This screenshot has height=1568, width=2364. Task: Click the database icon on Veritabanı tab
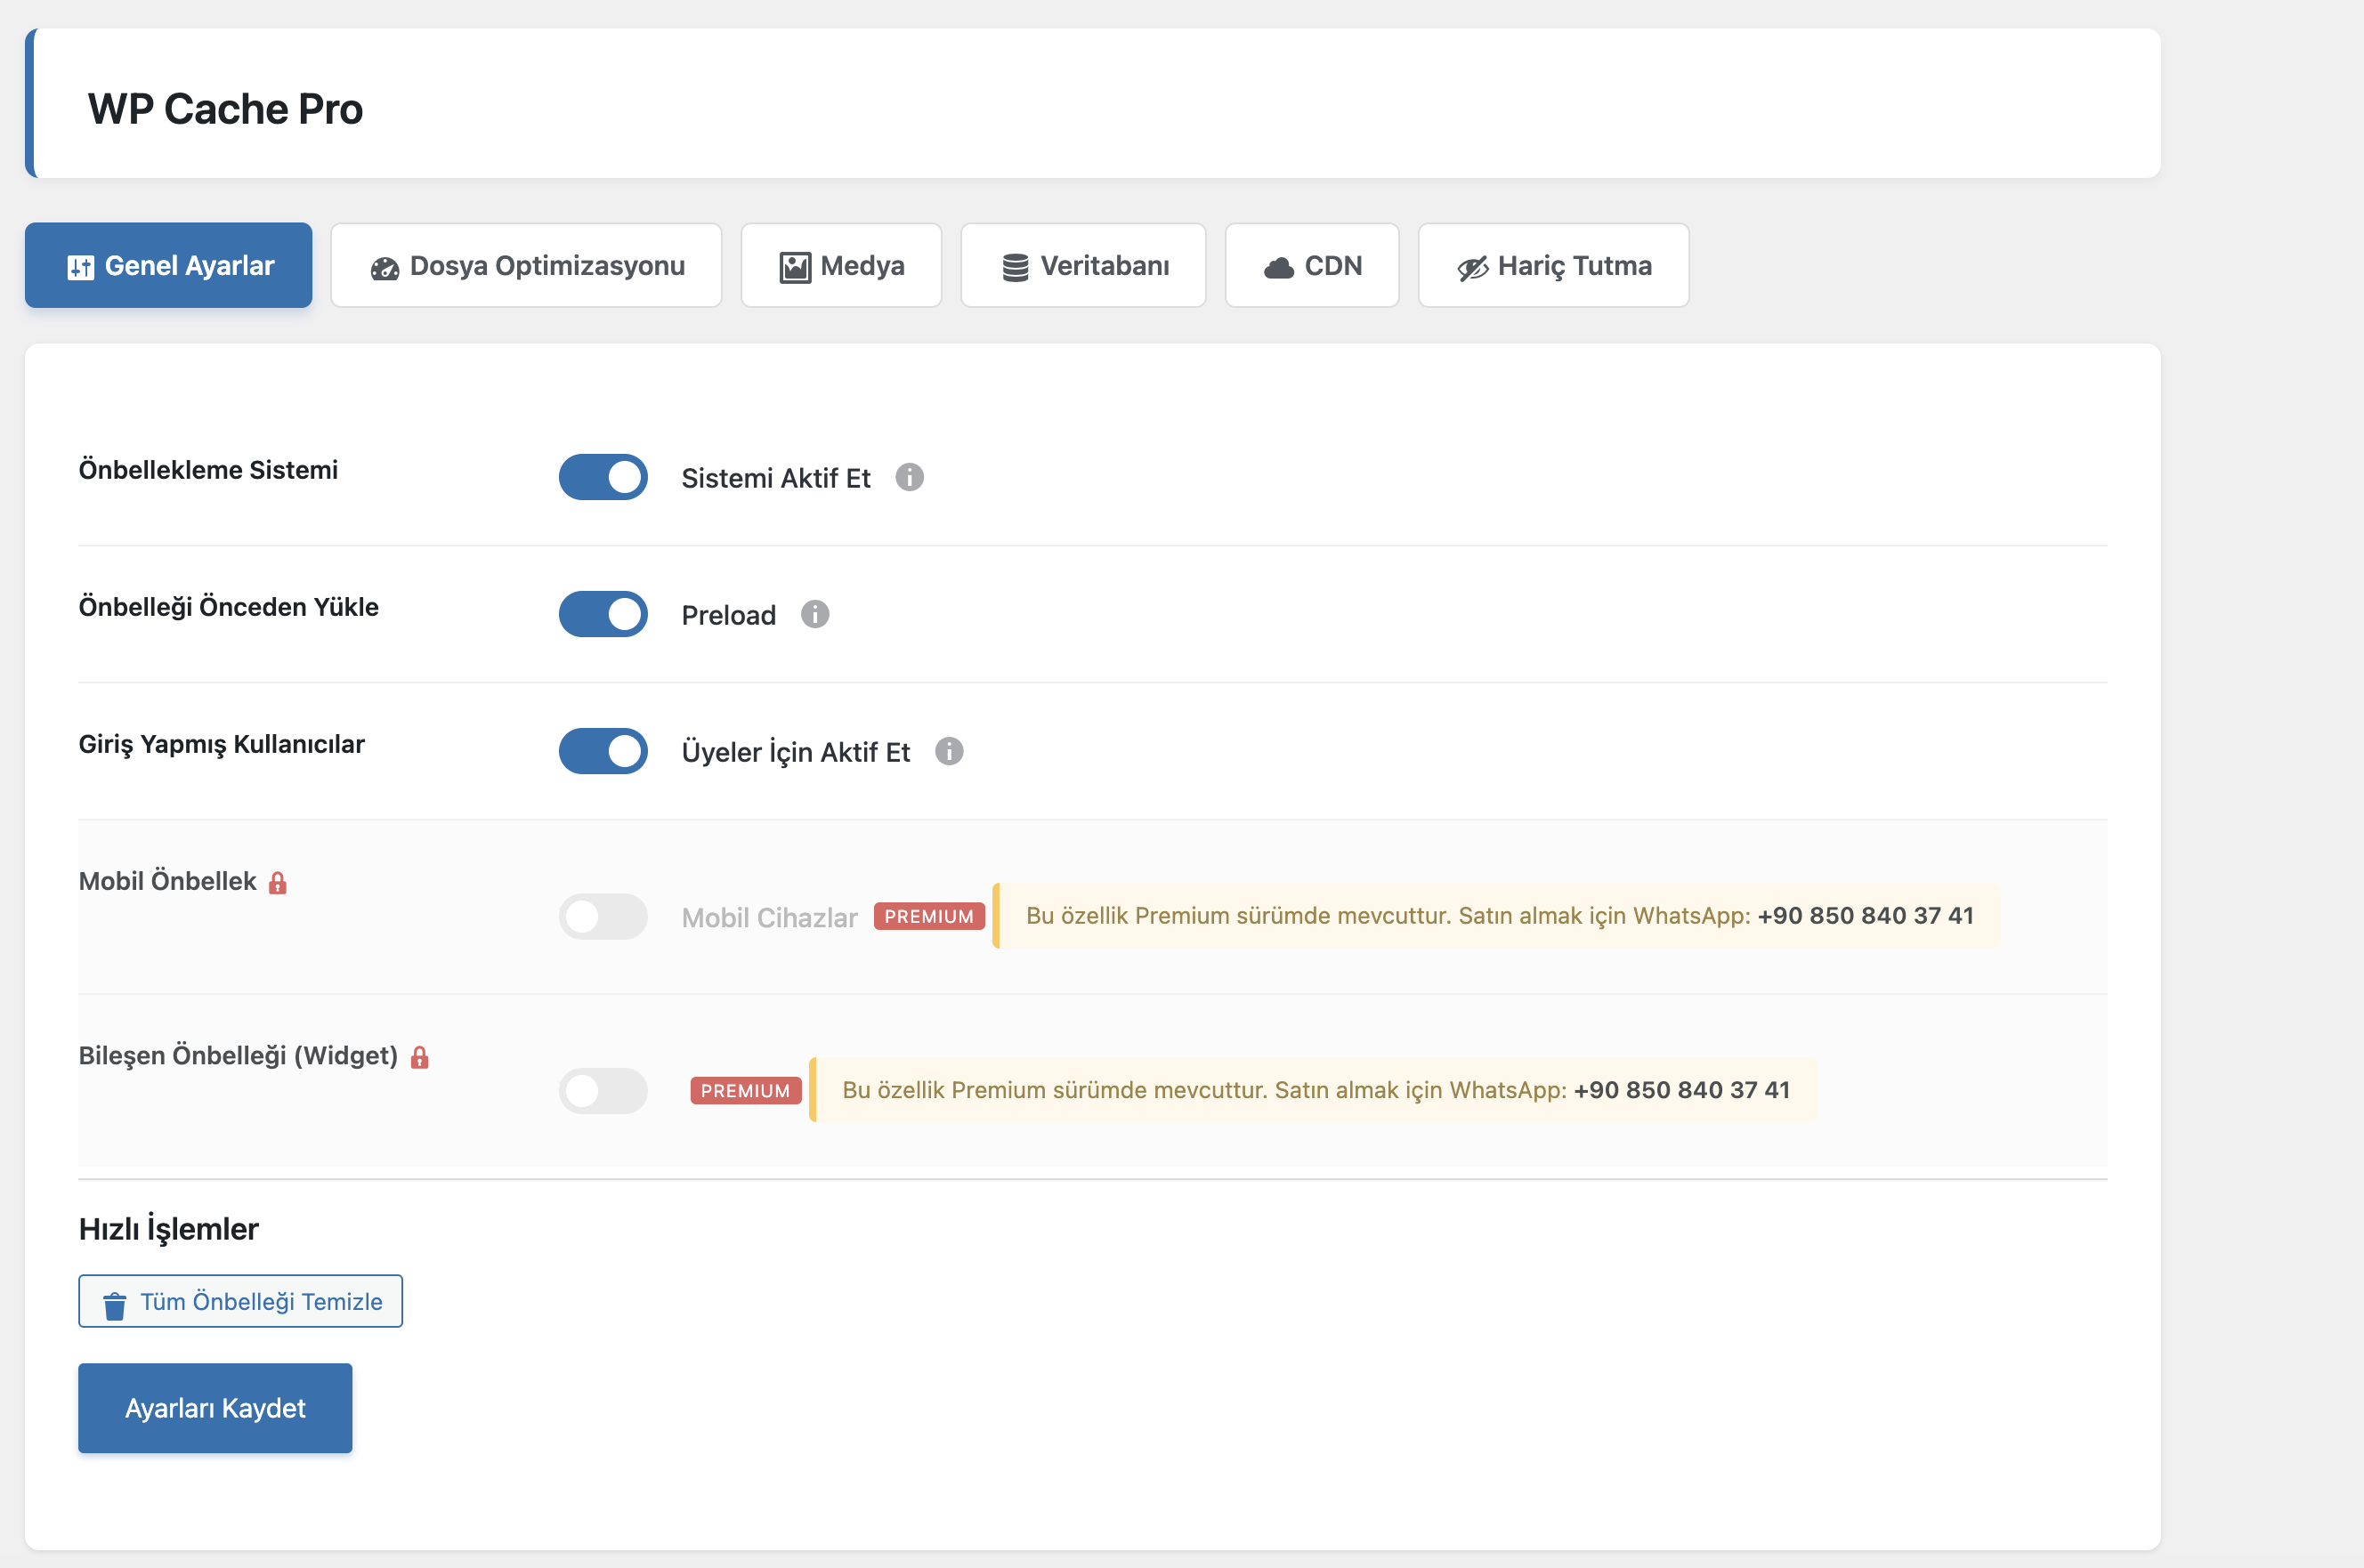coord(1015,267)
